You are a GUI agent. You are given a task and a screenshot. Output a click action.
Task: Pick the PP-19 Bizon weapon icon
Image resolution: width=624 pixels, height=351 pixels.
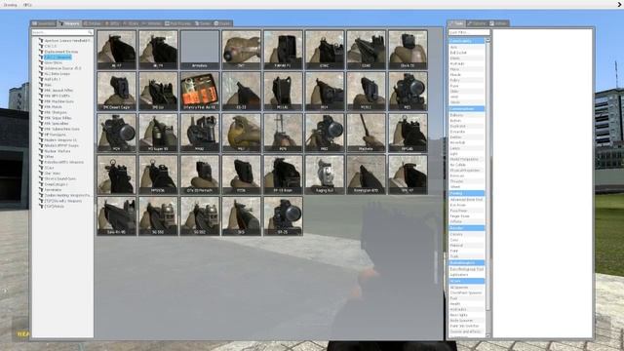pos(283,175)
